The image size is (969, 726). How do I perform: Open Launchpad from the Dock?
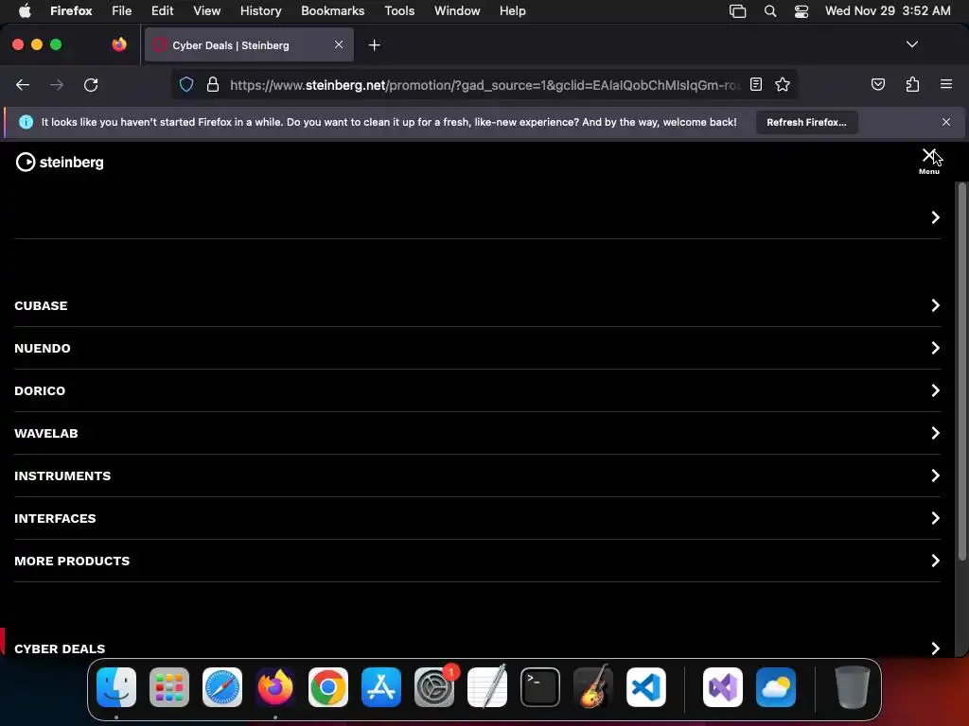pos(169,687)
